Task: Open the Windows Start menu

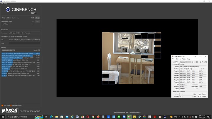Action: [x=3, y=117]
